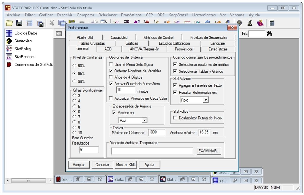The image size is (304, 195).
Task: Uncheck Ordenar Nombres de Variables
Action: point(111,71)
